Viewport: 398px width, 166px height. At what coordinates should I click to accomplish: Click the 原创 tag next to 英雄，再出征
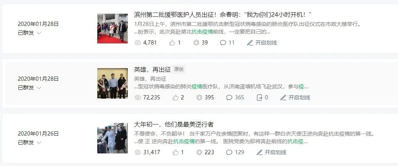tap(179, 69)
